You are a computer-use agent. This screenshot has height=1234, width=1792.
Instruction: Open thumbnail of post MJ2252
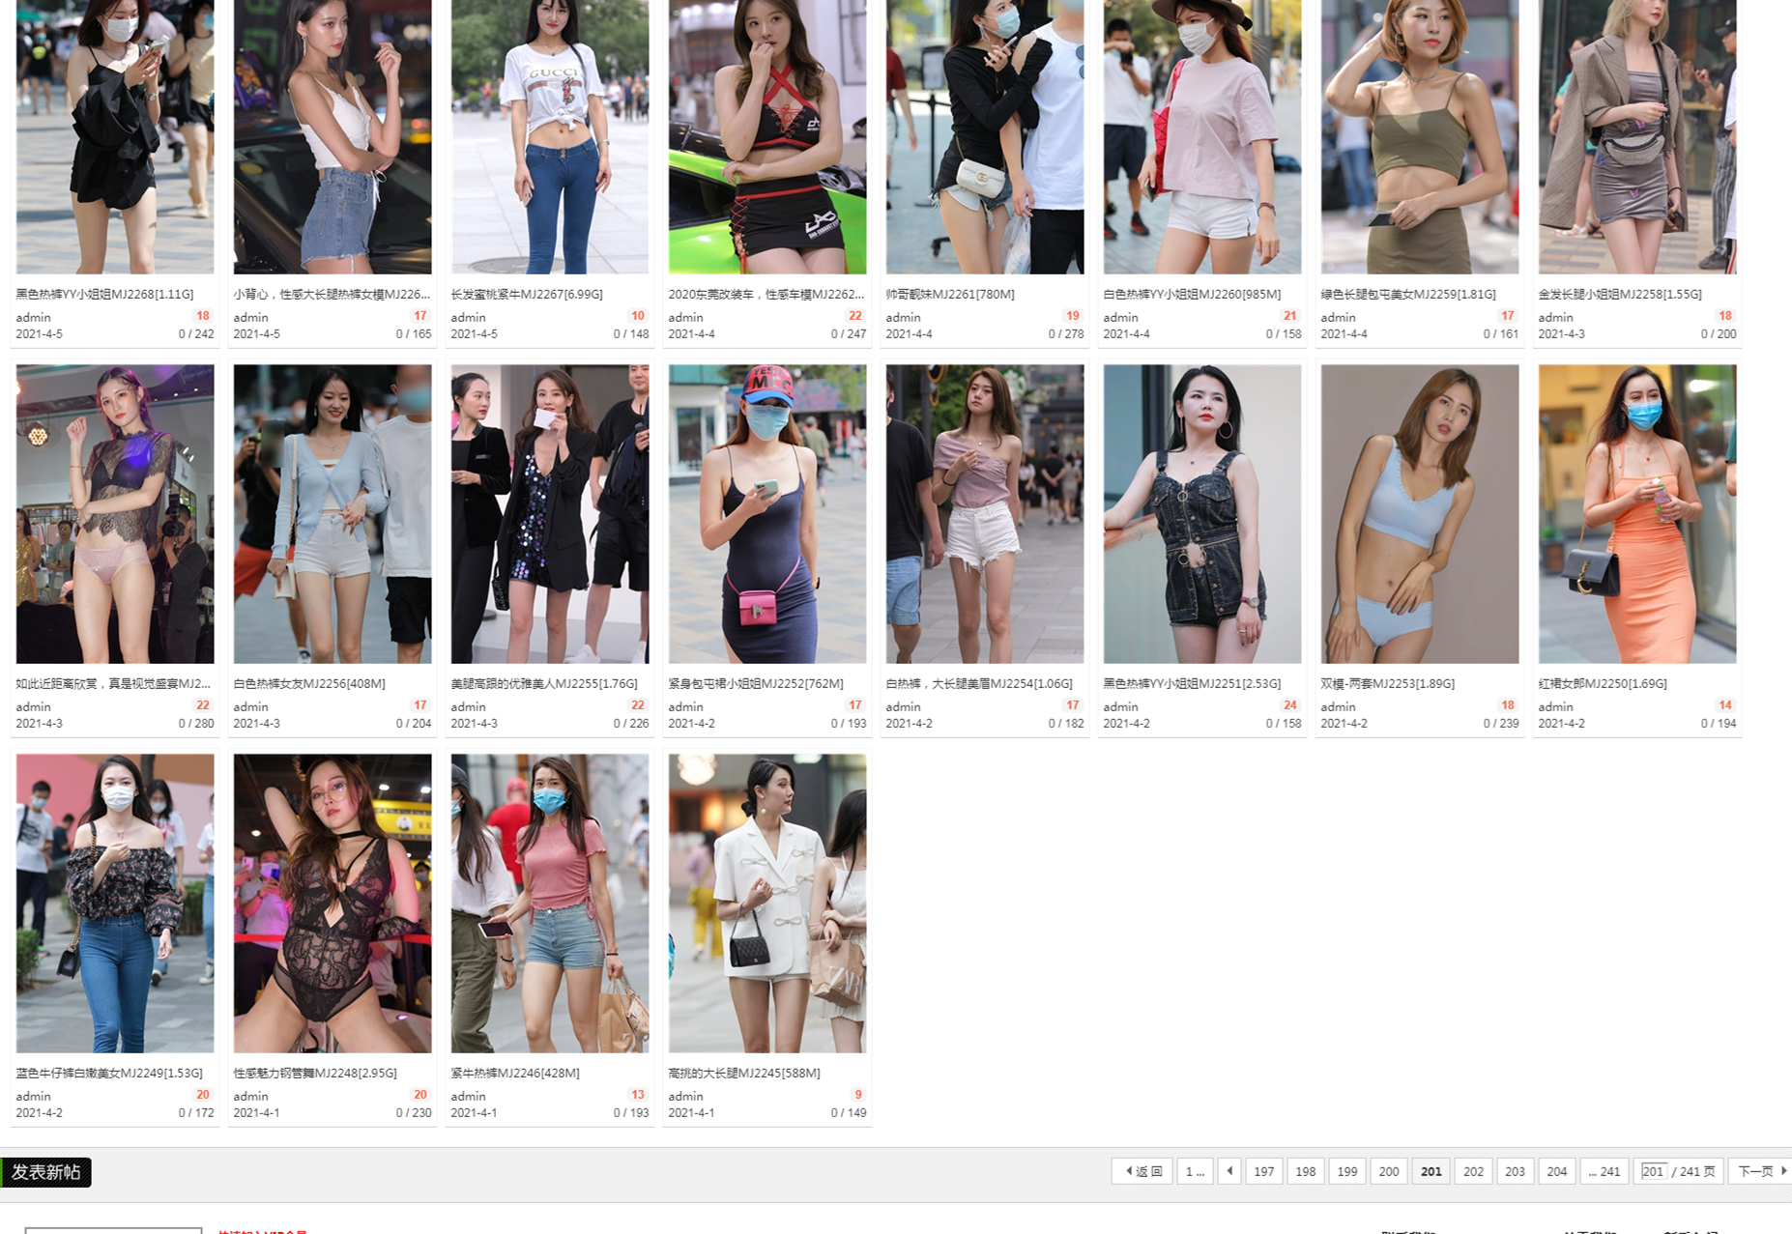coord(767,514)
